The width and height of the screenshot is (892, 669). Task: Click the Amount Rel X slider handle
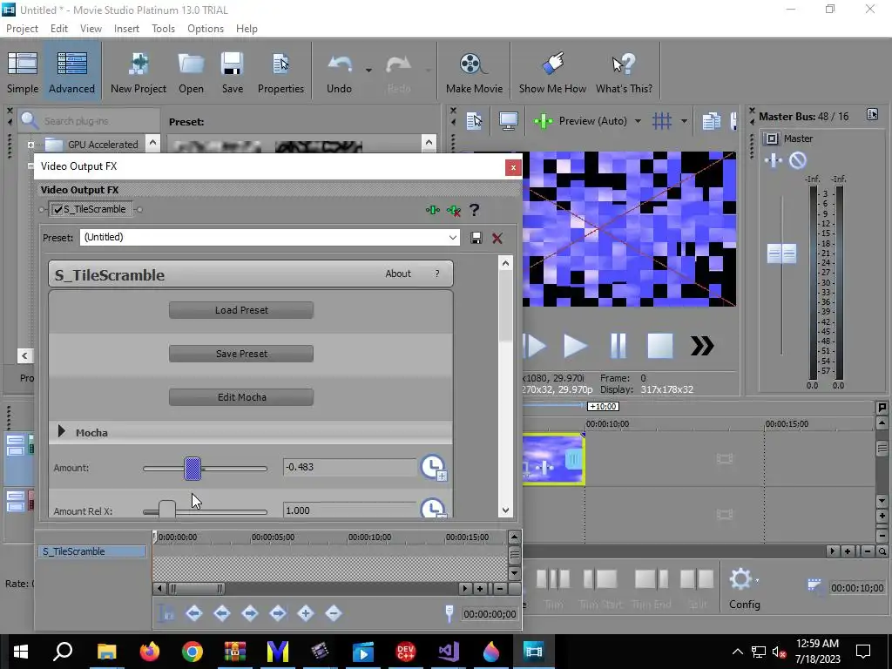point(166,510)
